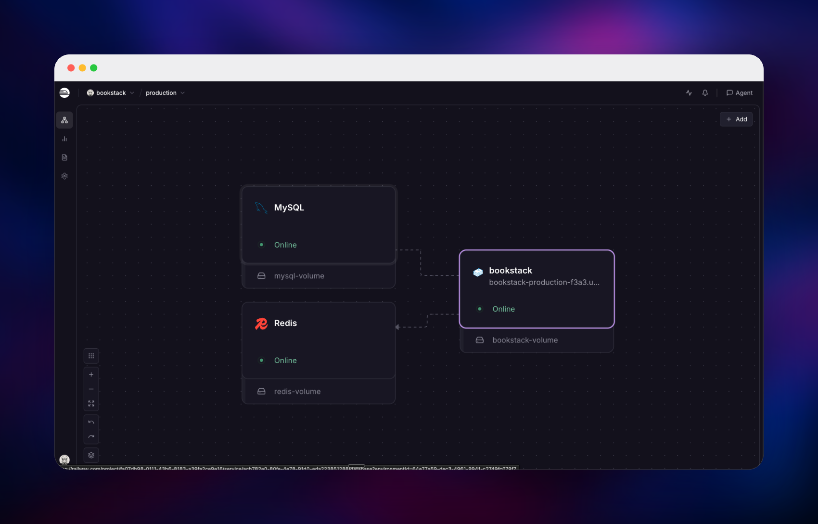This screenshot has height=524, width=818.
Task: Open the Logs document icon in sidebar
Action: tap(64, 157)
